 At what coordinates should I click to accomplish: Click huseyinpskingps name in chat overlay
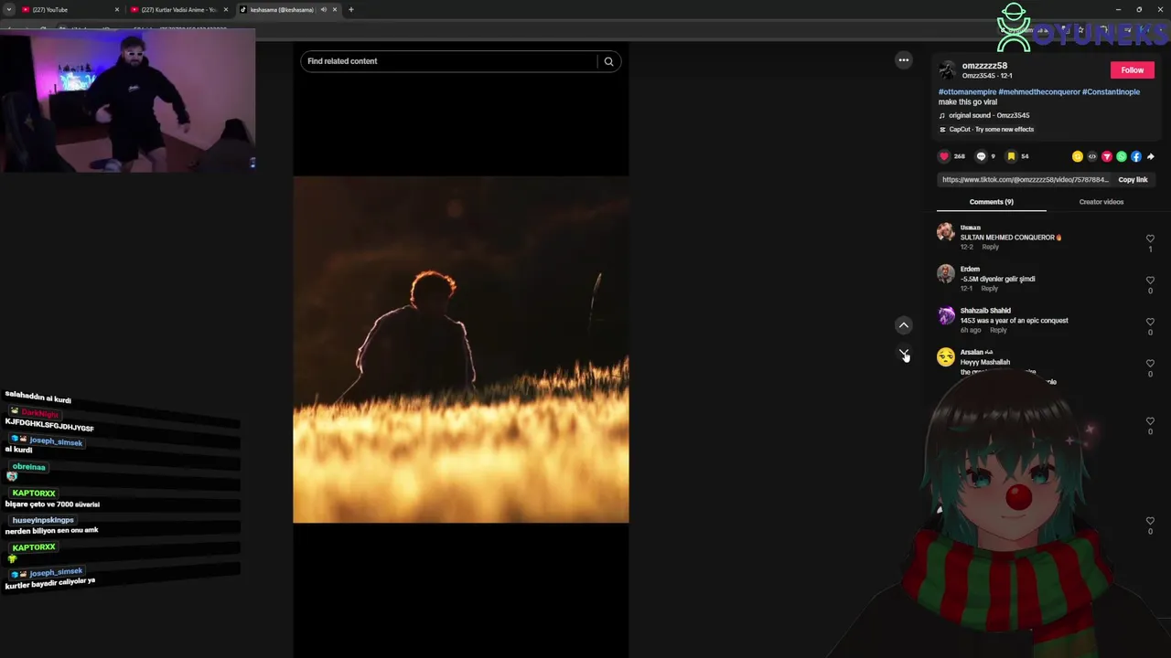click(43, 520)
